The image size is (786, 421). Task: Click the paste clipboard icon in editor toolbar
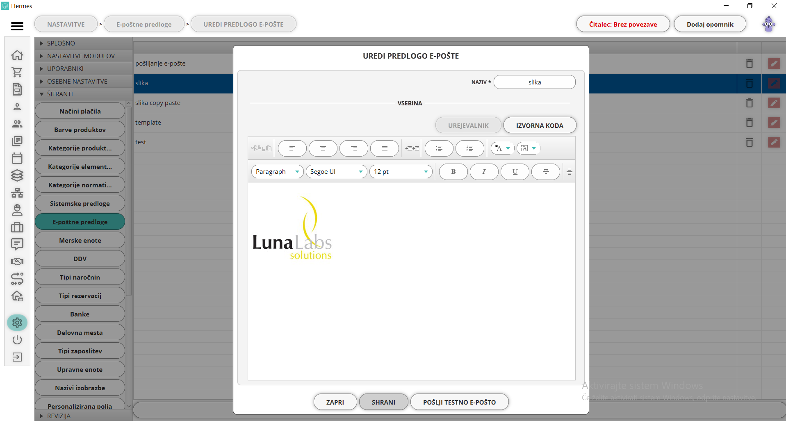coord(269,148)
